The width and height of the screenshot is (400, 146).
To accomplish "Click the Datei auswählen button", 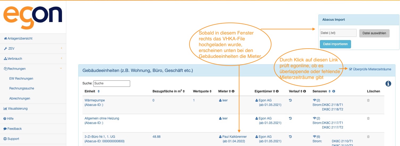I will point(374,33).
